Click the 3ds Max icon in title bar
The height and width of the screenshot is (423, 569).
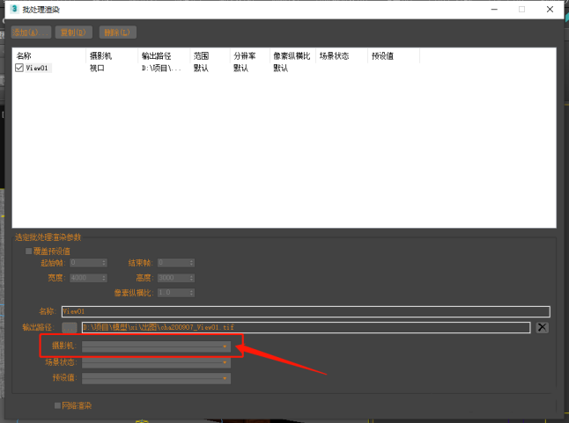point(14,9)
